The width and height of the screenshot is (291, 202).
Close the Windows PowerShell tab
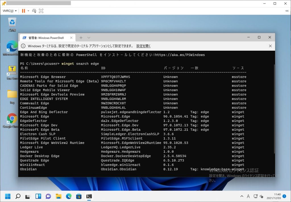tap(71, 38)
